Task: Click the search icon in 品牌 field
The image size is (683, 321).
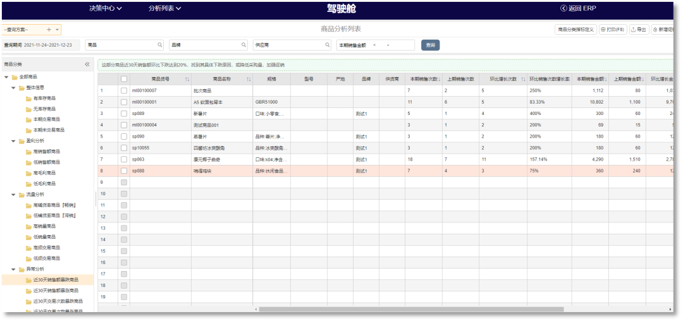Action: pos(244,45)
